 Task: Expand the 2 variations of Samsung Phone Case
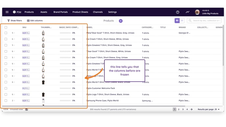coord(13,100)
